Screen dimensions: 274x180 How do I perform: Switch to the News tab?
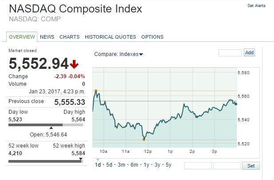coord(47,37)
